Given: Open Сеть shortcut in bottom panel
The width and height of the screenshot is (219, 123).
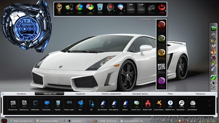Looking at the screenshot, I should click(x=80, y=105).
